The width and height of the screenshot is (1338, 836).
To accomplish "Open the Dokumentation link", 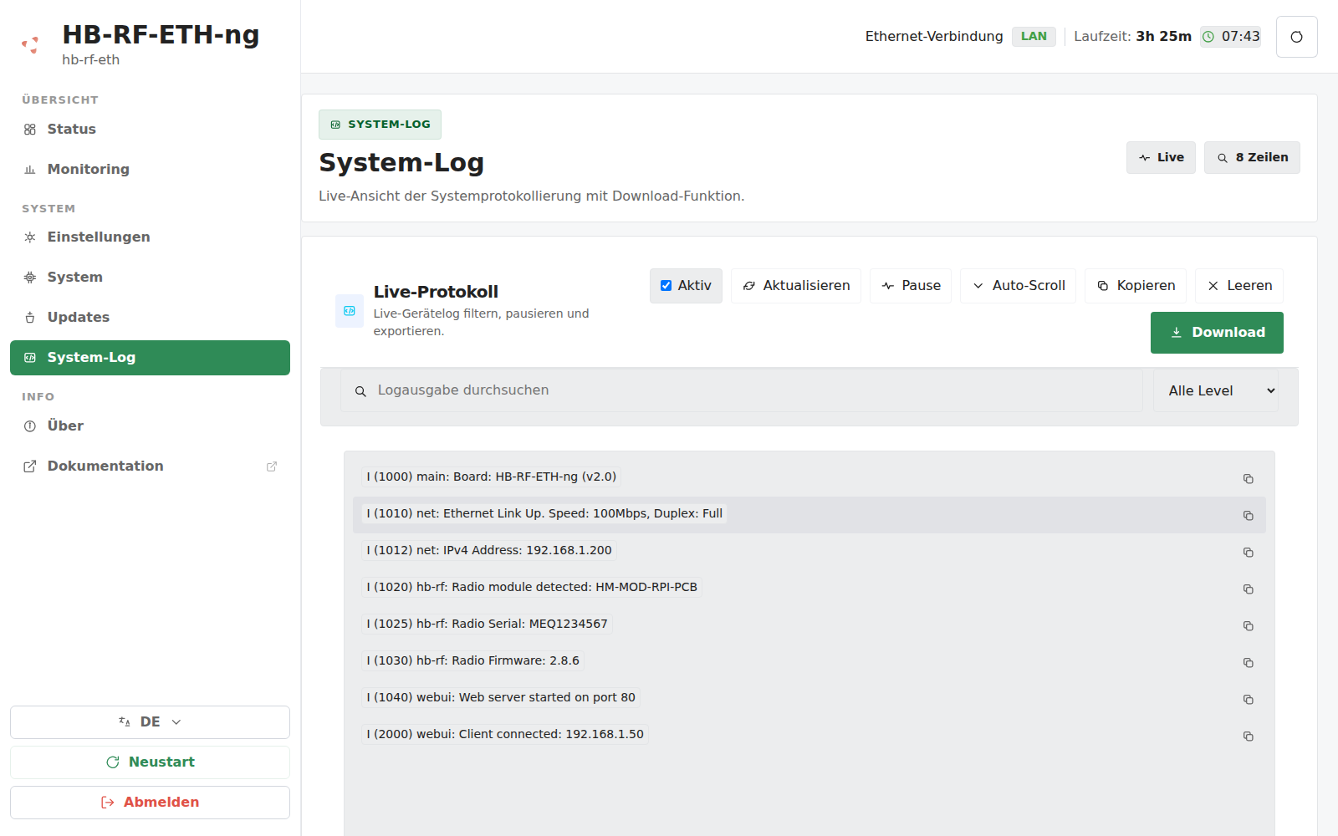I will pos(150,466).
